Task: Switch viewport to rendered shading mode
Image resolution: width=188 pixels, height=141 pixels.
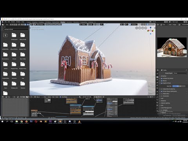Action: (x=147, y=24)
